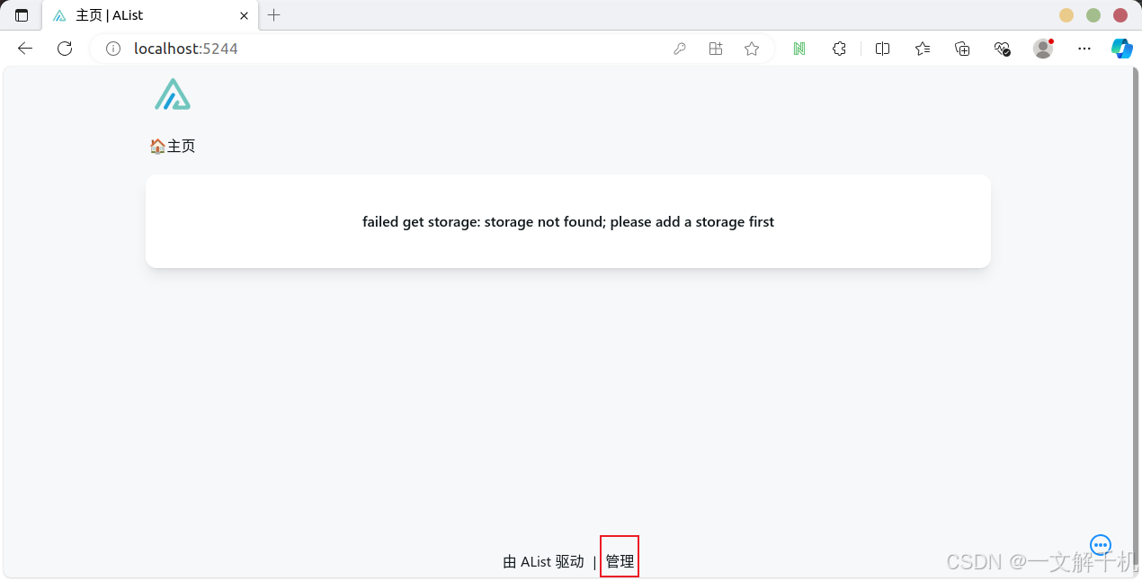Viewport: 1142px width, 581px height.
Task: Open split screen view
Action: 882,49
